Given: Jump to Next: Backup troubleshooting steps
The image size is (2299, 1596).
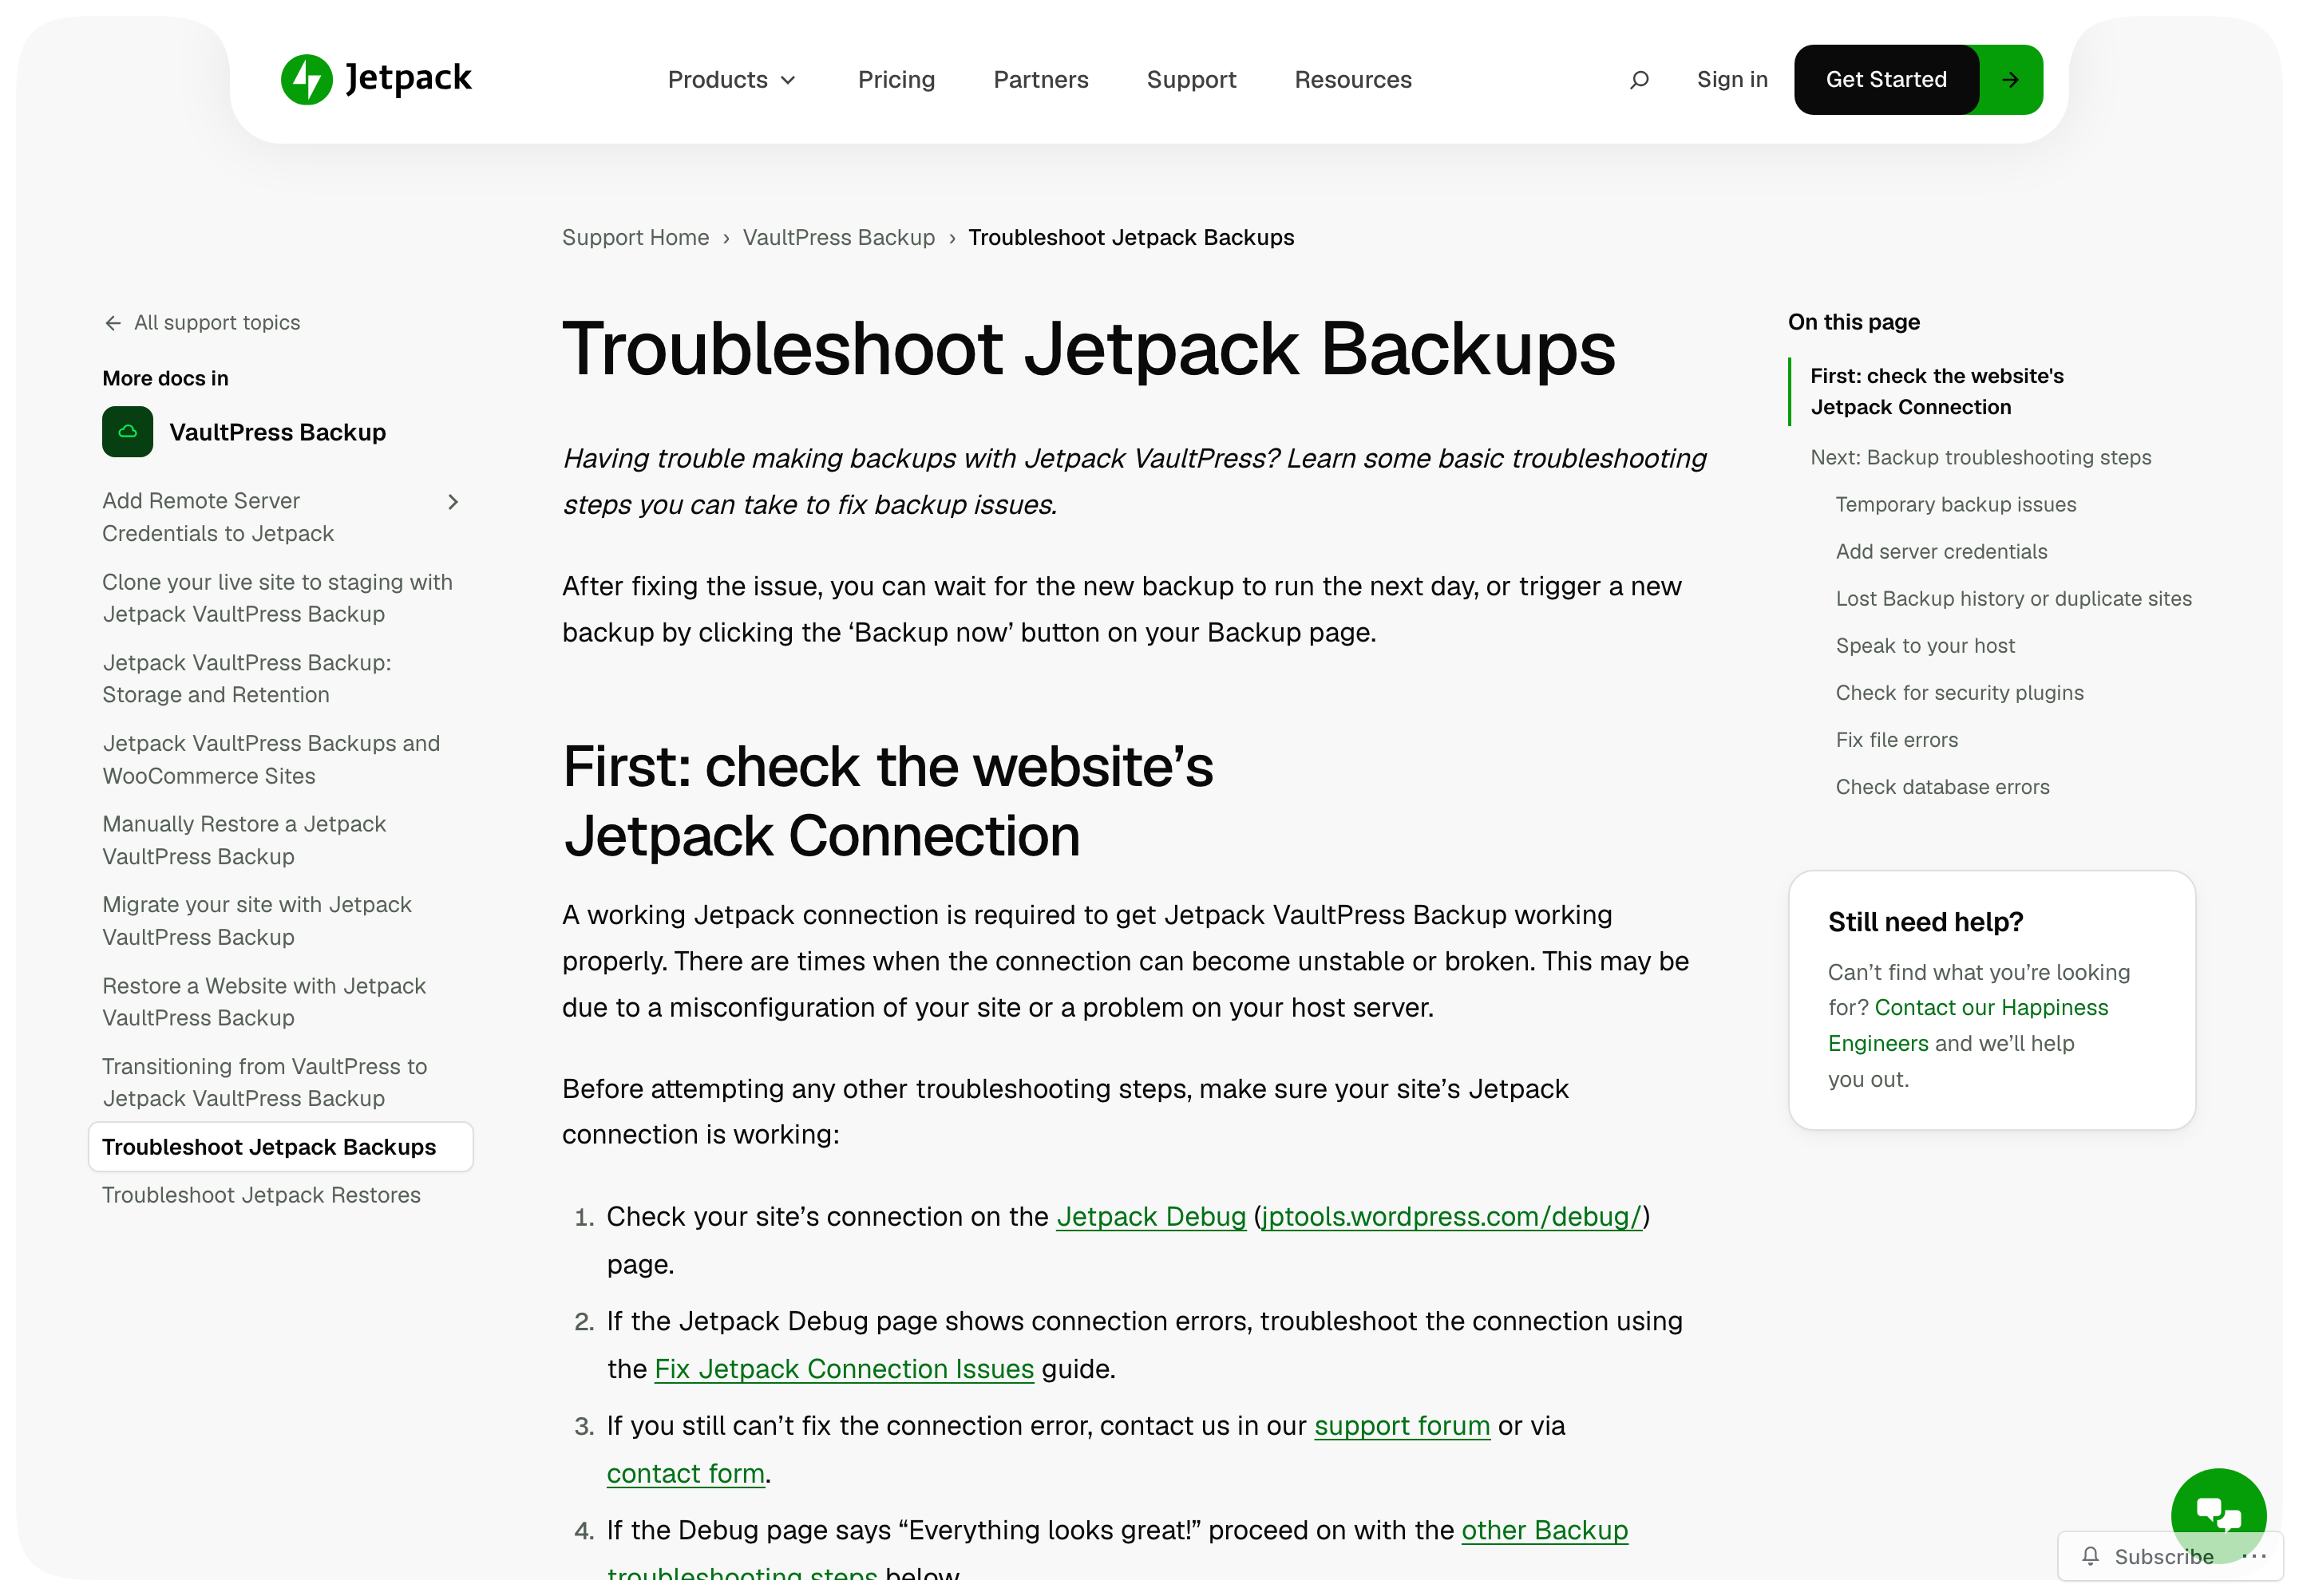Looking at the screenshot, I should [x=1980, y=457].
